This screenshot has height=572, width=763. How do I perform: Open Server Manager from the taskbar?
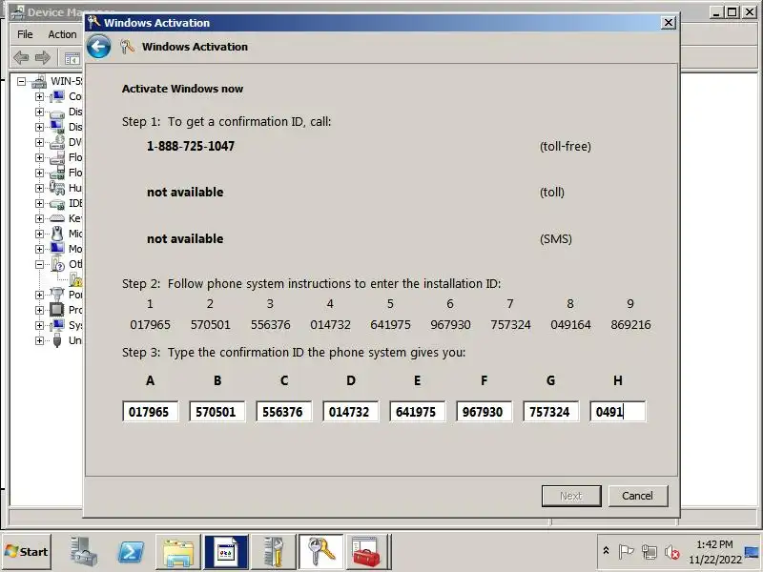pyautogui.click(x=83, y=552)
